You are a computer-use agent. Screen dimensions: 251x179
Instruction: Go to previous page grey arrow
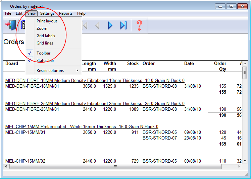[x=97, y=25]
